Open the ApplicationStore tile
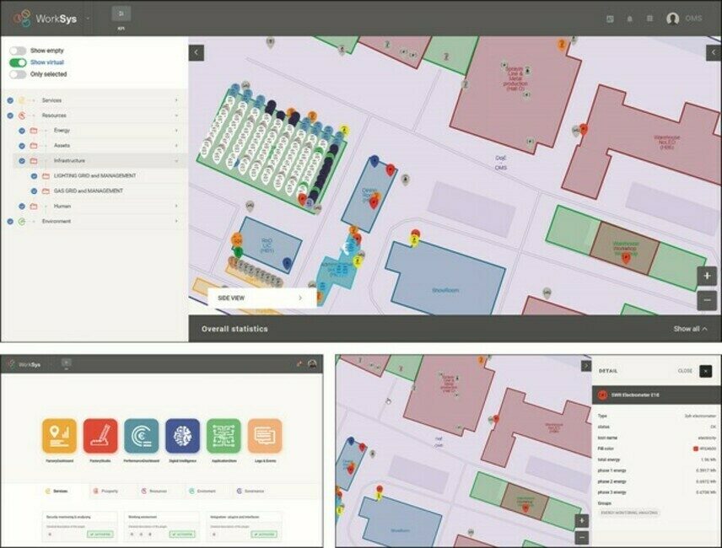Screen dimensions: 722x548 point(224,435)
